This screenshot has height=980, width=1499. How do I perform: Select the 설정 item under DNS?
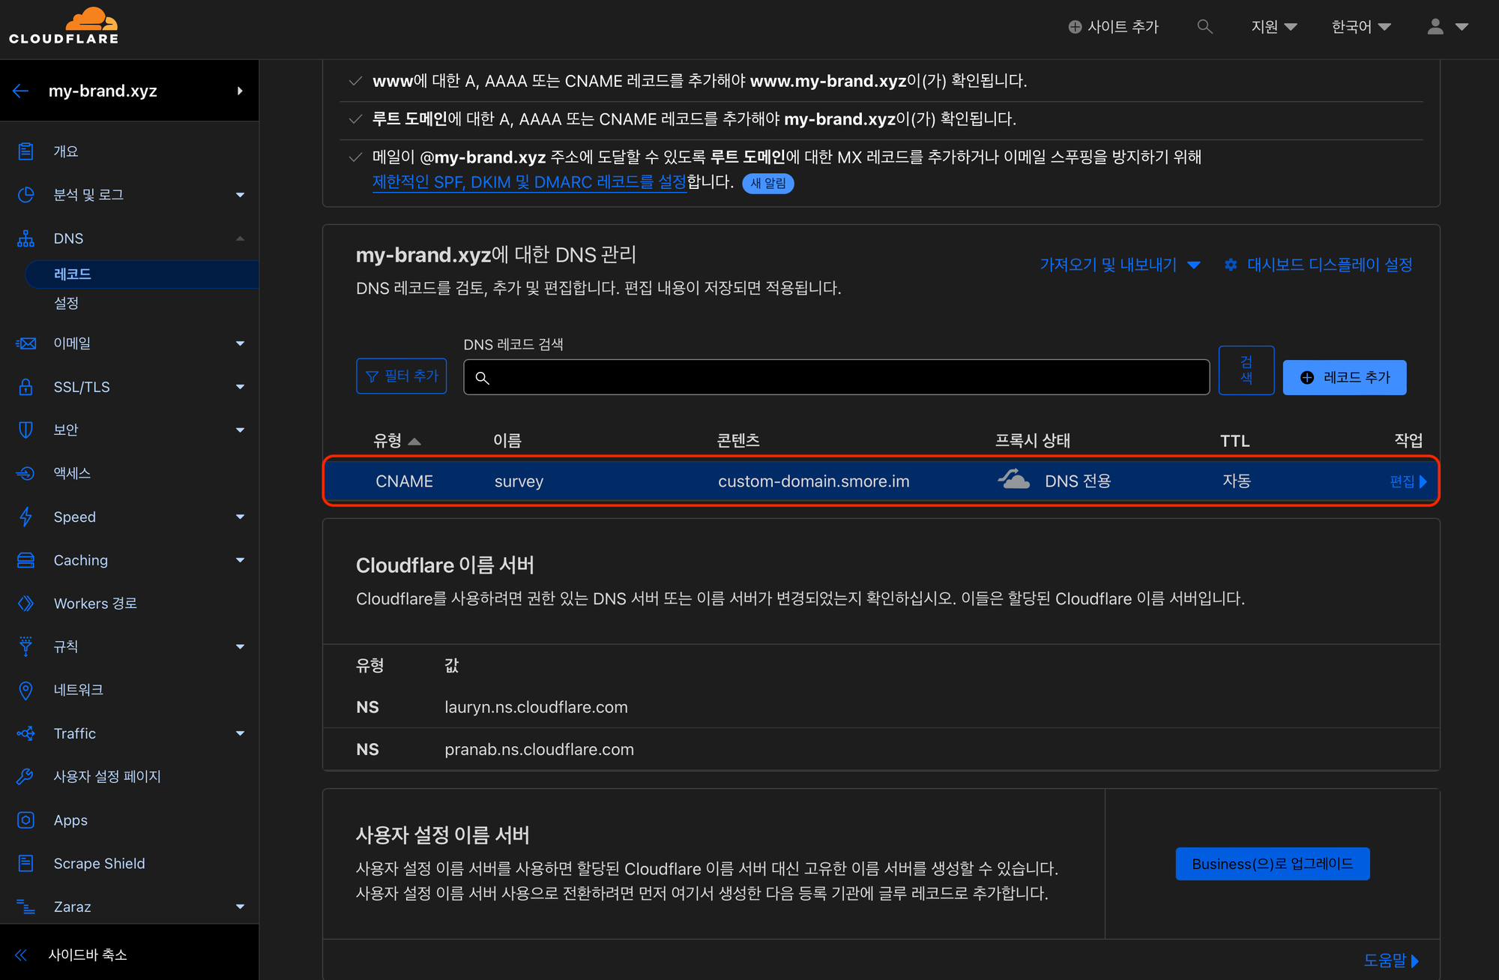66,303
